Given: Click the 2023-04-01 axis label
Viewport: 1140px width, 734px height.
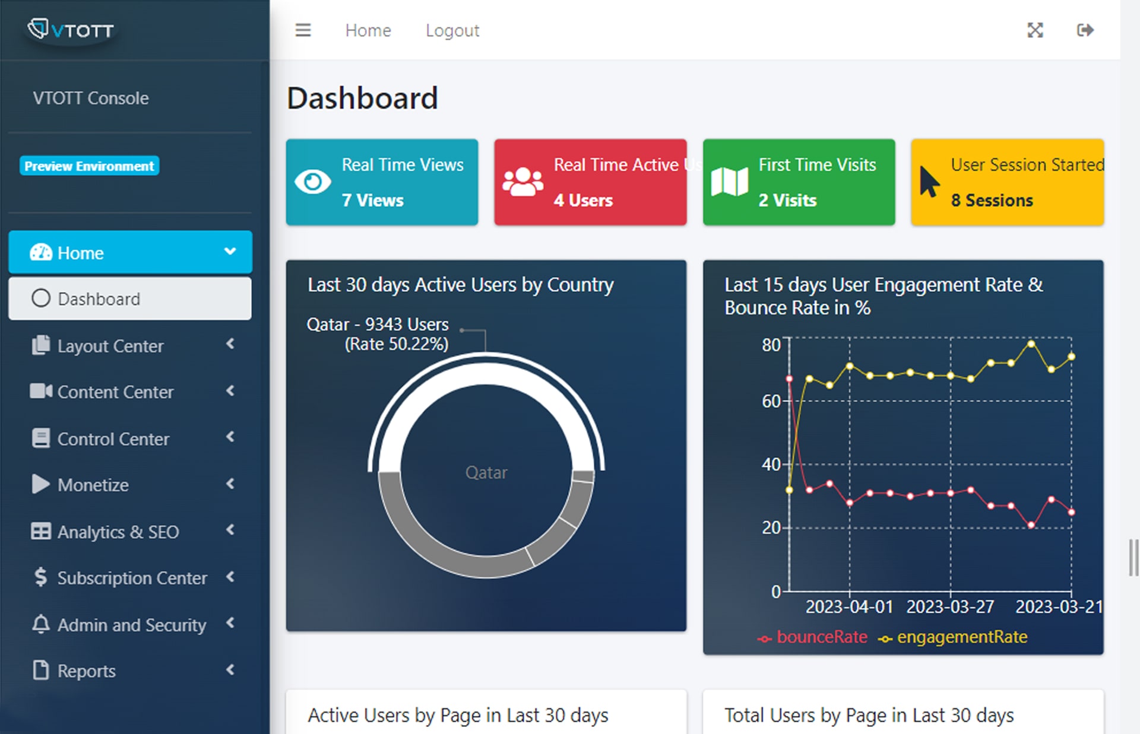Looking at the screenshot, I should [849, 607].
